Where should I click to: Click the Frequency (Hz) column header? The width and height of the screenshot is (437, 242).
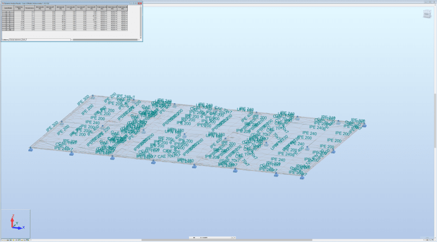[19, 8]
